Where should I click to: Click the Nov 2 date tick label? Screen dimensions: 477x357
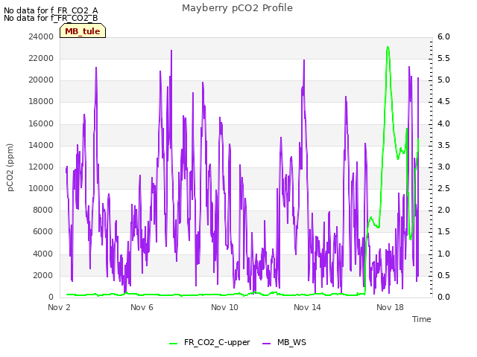pyautogui.click(x=59, y=307)
